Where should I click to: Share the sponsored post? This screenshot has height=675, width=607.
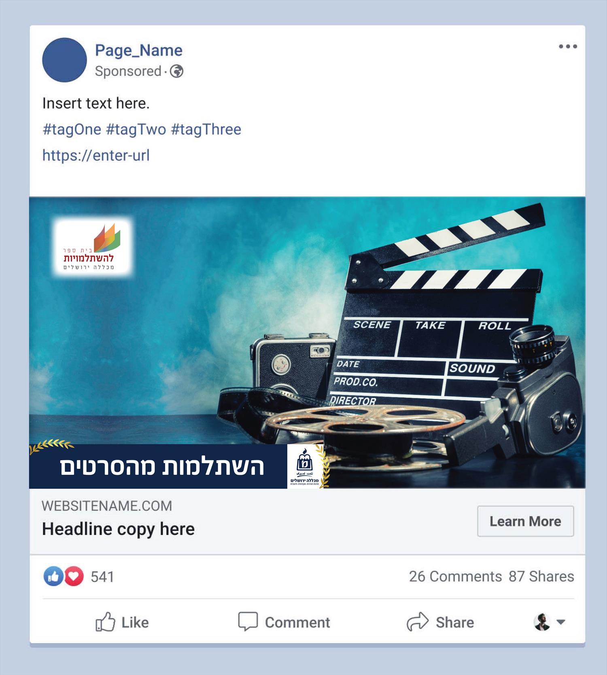point(440,622)
